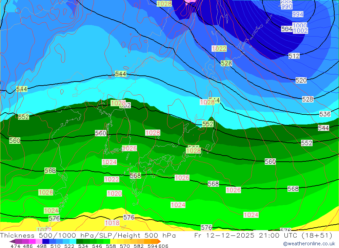Click the legend value 474

click(x=15, y=246)
